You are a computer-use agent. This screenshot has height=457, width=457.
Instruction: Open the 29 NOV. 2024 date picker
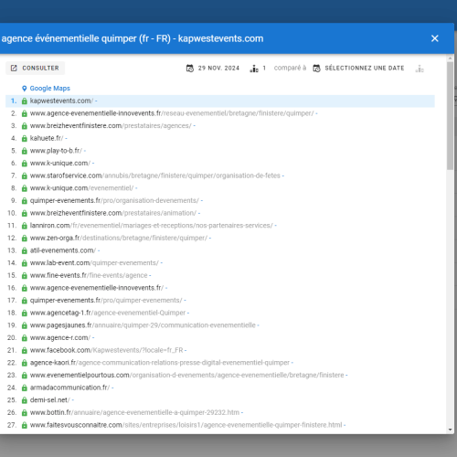click(213, 68)
